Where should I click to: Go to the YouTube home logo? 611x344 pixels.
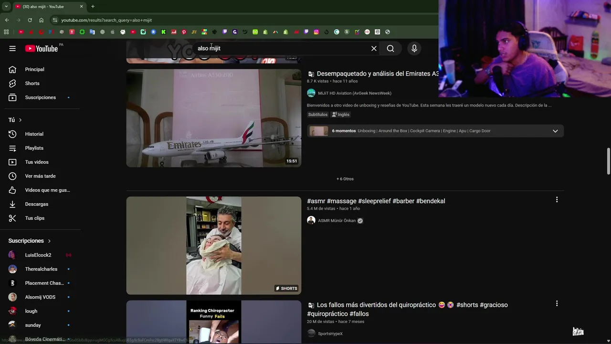tap(42, 48)
